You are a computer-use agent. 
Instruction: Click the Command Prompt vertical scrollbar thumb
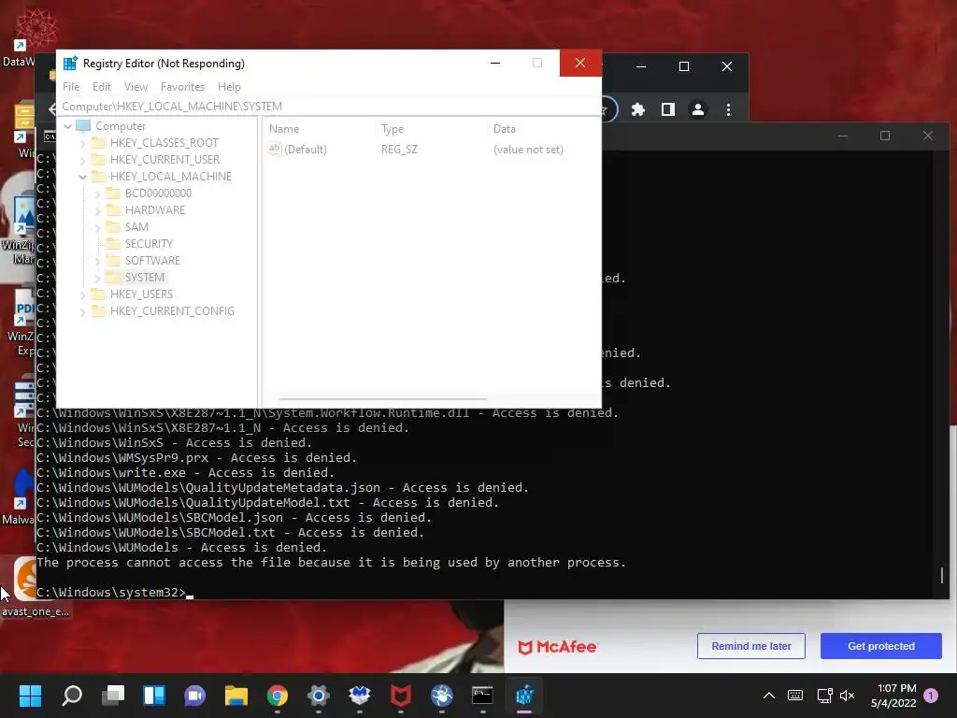(x=942, y=575)
